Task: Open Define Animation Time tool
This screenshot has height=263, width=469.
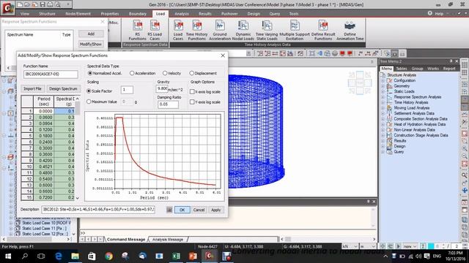Action: pos(350,30)
